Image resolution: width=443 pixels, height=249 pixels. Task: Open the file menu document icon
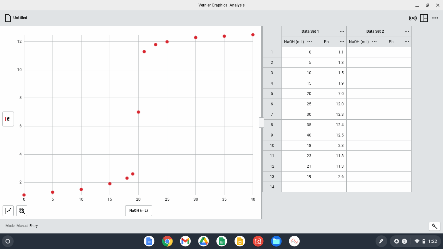click(x=8, y=18)
